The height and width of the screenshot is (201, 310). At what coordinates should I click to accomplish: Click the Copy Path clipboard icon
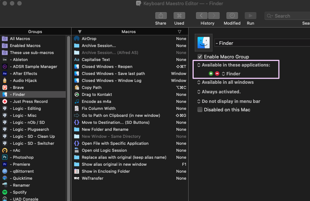tap(77, 87)
